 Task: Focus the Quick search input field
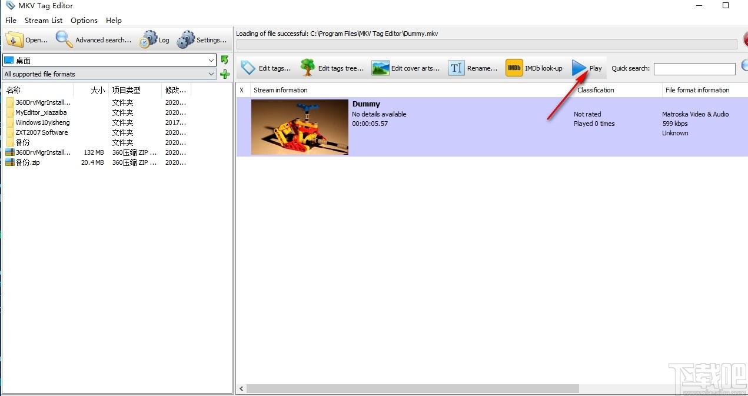[x=694, y=69]
